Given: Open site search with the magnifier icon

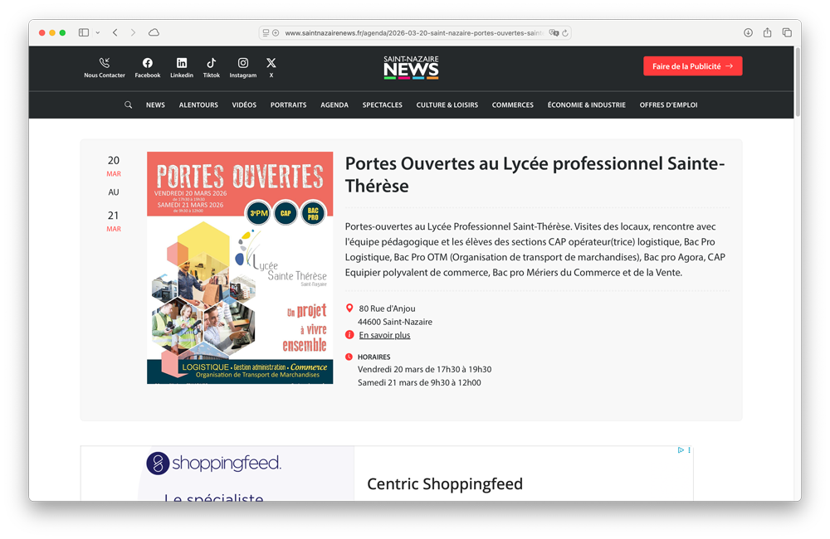Looking at the screenshot, I should [x=128, y=105].
